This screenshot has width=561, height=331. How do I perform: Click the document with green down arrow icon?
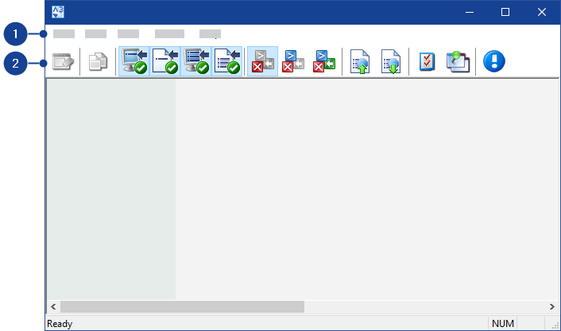tap(391, 62)
